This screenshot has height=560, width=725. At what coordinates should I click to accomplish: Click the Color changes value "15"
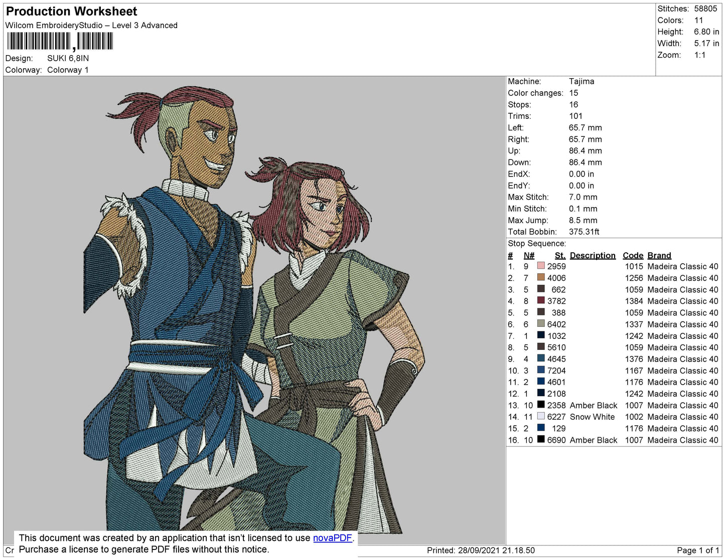pos(573,93)
